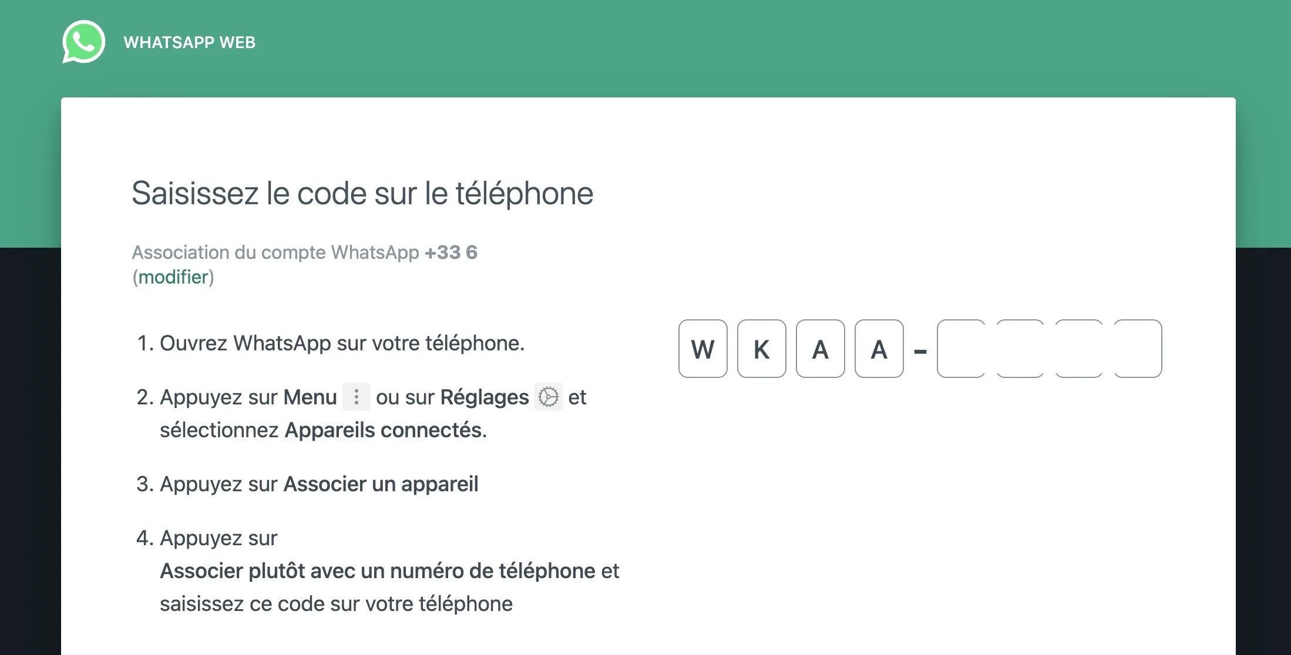Click the fourth code input box A

tap(880, 347)
